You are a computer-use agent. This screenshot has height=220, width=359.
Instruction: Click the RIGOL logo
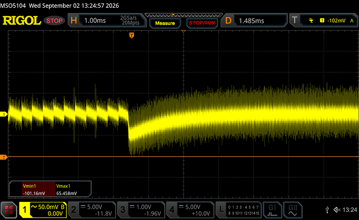coord(22,21)
